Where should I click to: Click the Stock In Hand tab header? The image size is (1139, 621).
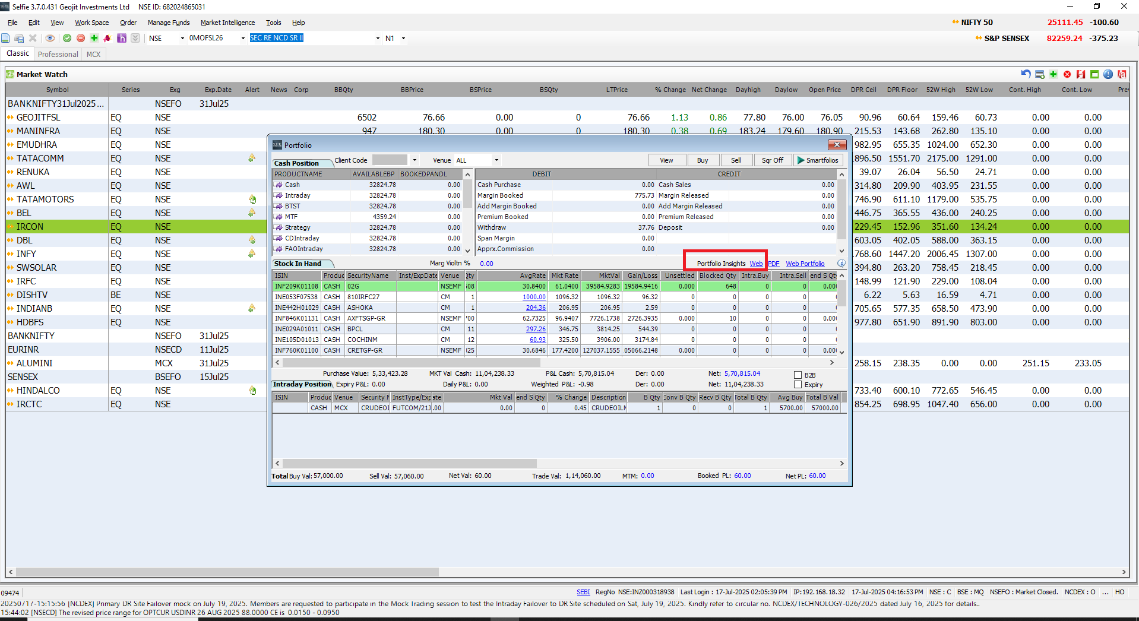pos(303,264)
